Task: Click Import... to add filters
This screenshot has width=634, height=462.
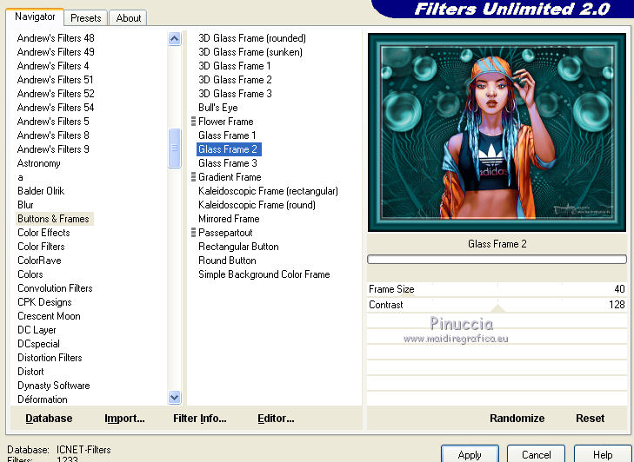Action: pyautogui.click(x=124, y=419)
